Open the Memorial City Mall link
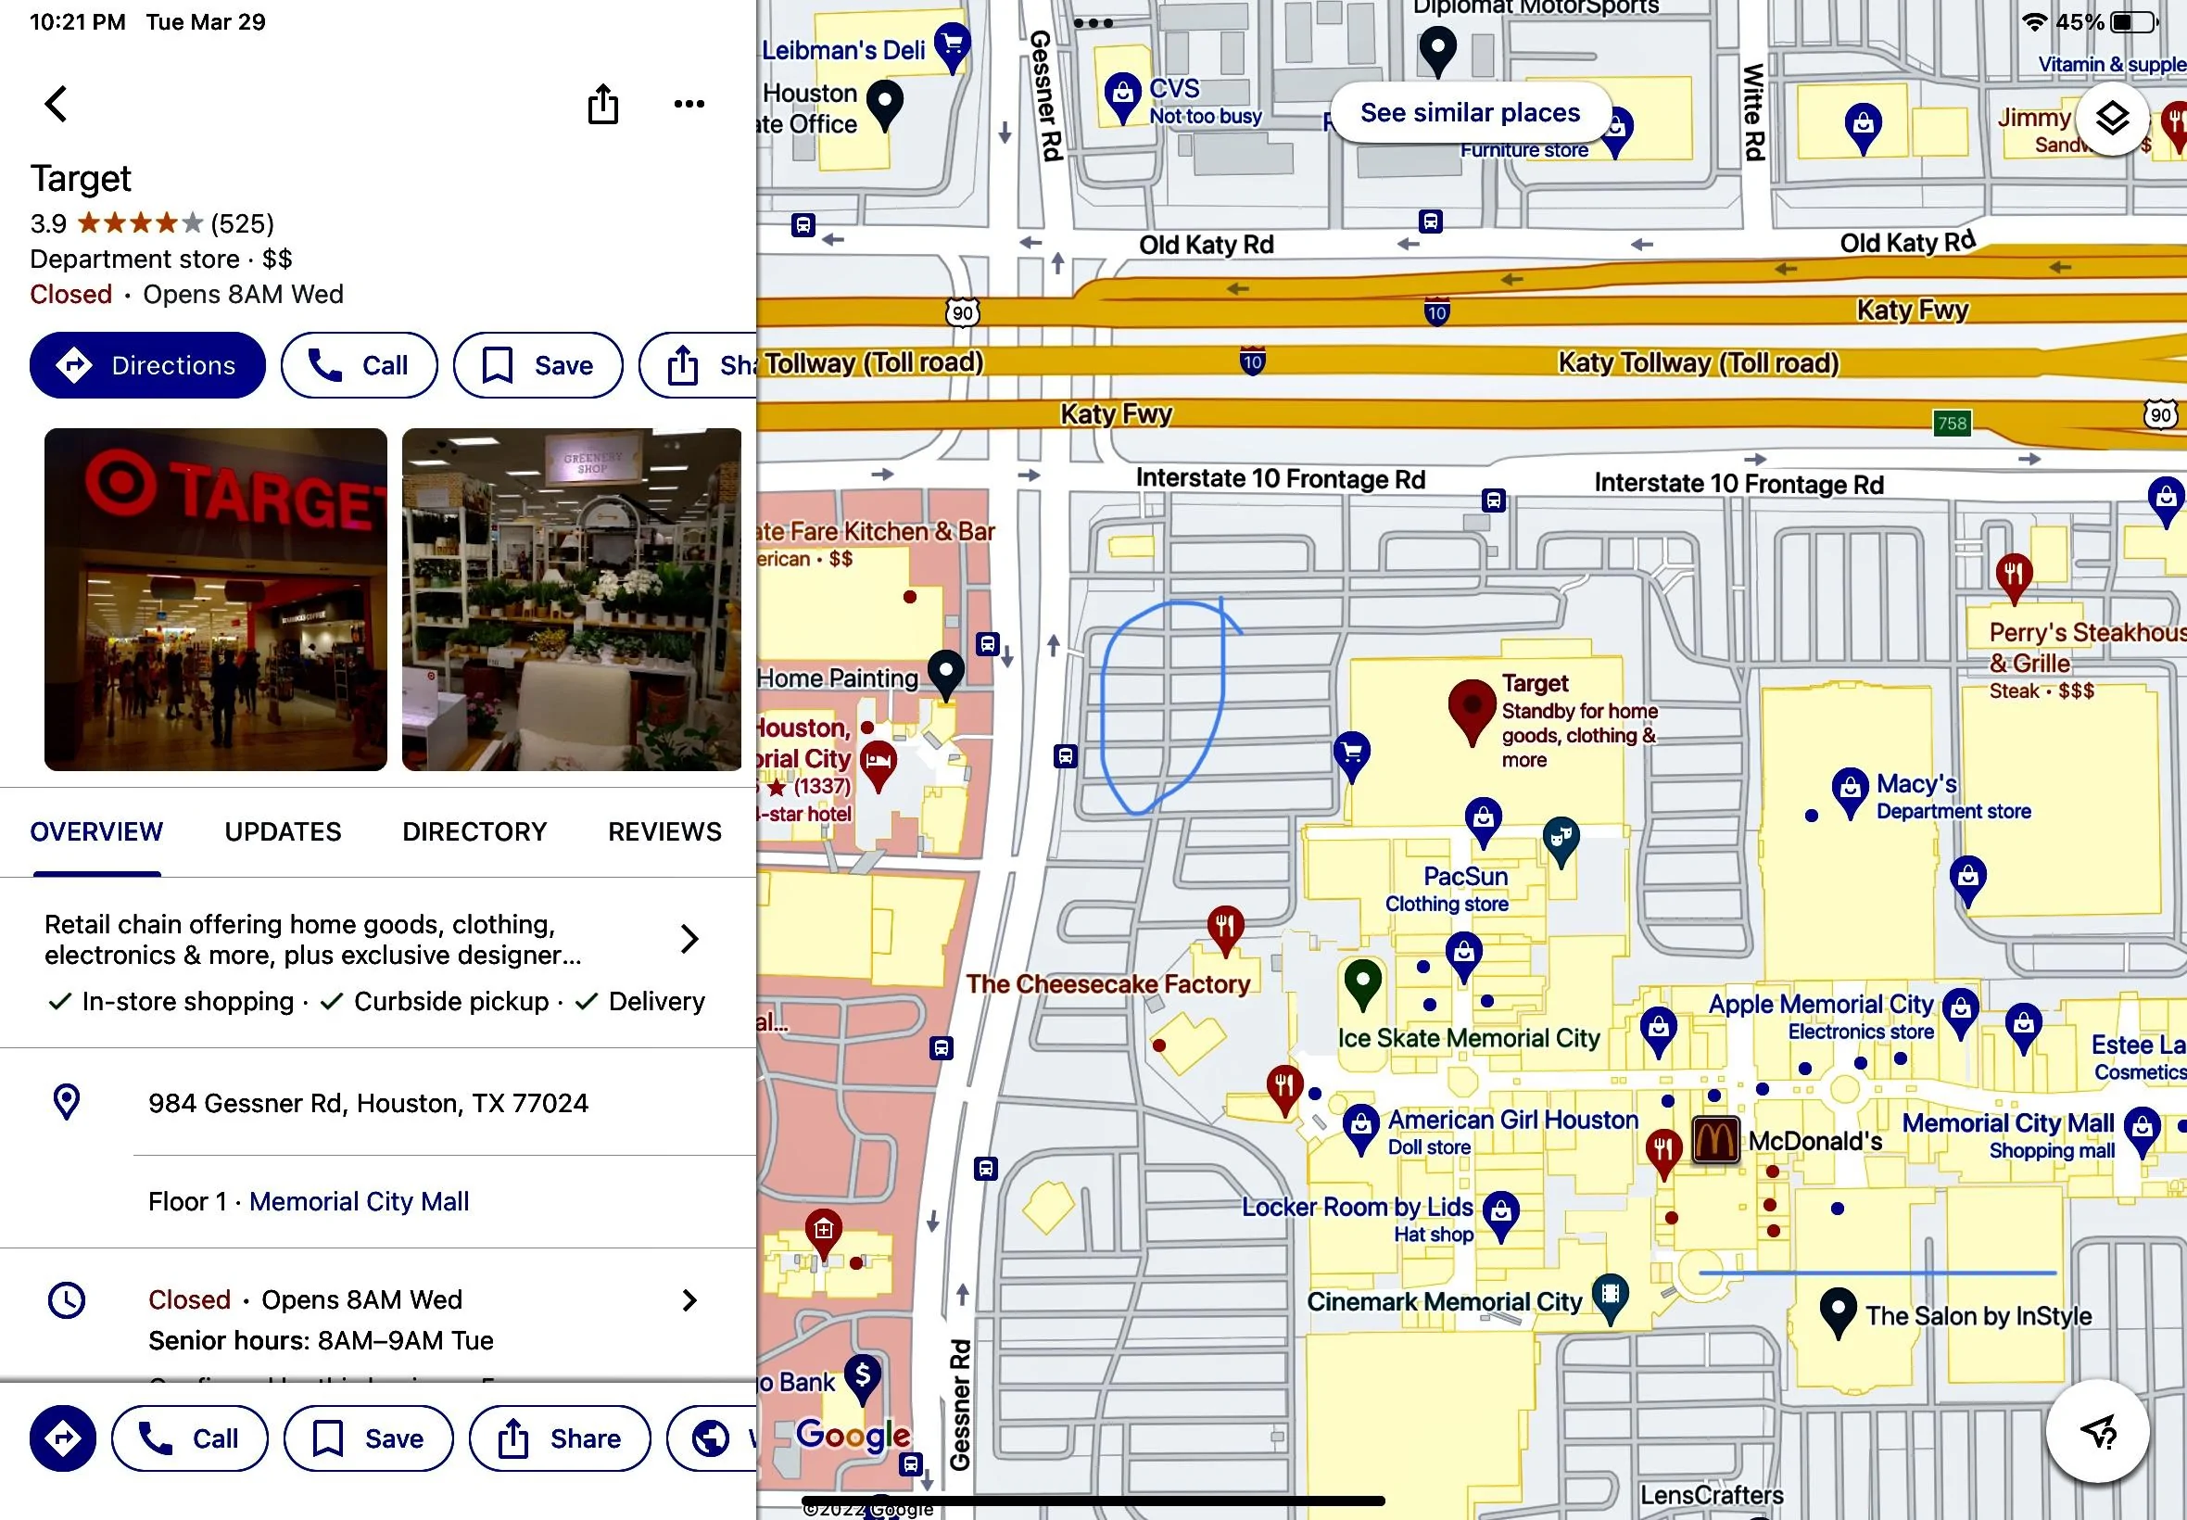 [x=359, y=1202]
